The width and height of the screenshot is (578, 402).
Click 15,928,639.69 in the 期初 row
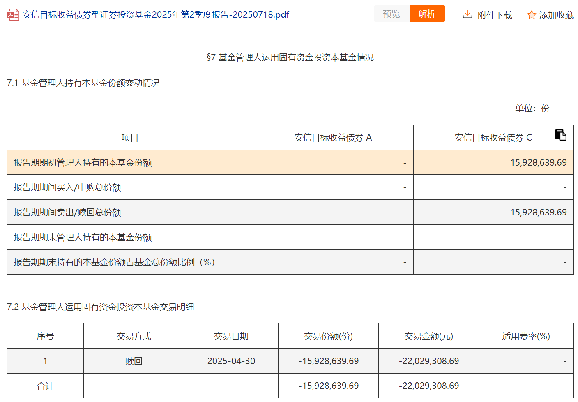click(539, 163)
